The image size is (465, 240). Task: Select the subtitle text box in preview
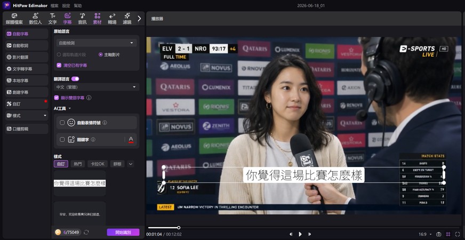click(x=303, y=175)
